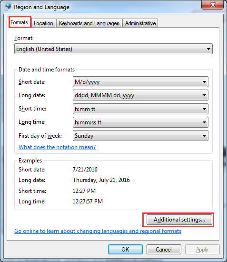227x262 pixels.
Task: Expand the Long date format dropdown
Action: pyautogui.click(x=140, y=95)
